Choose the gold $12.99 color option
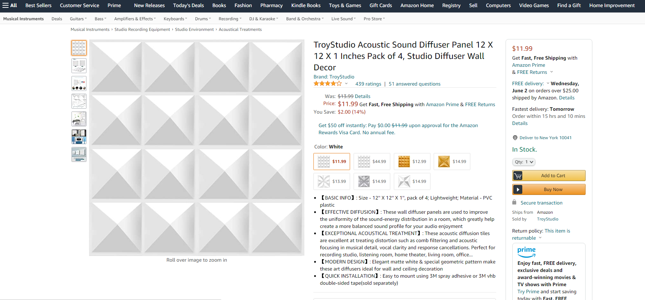The height and width of the screenshot is (300, 645). pos(412,162)
